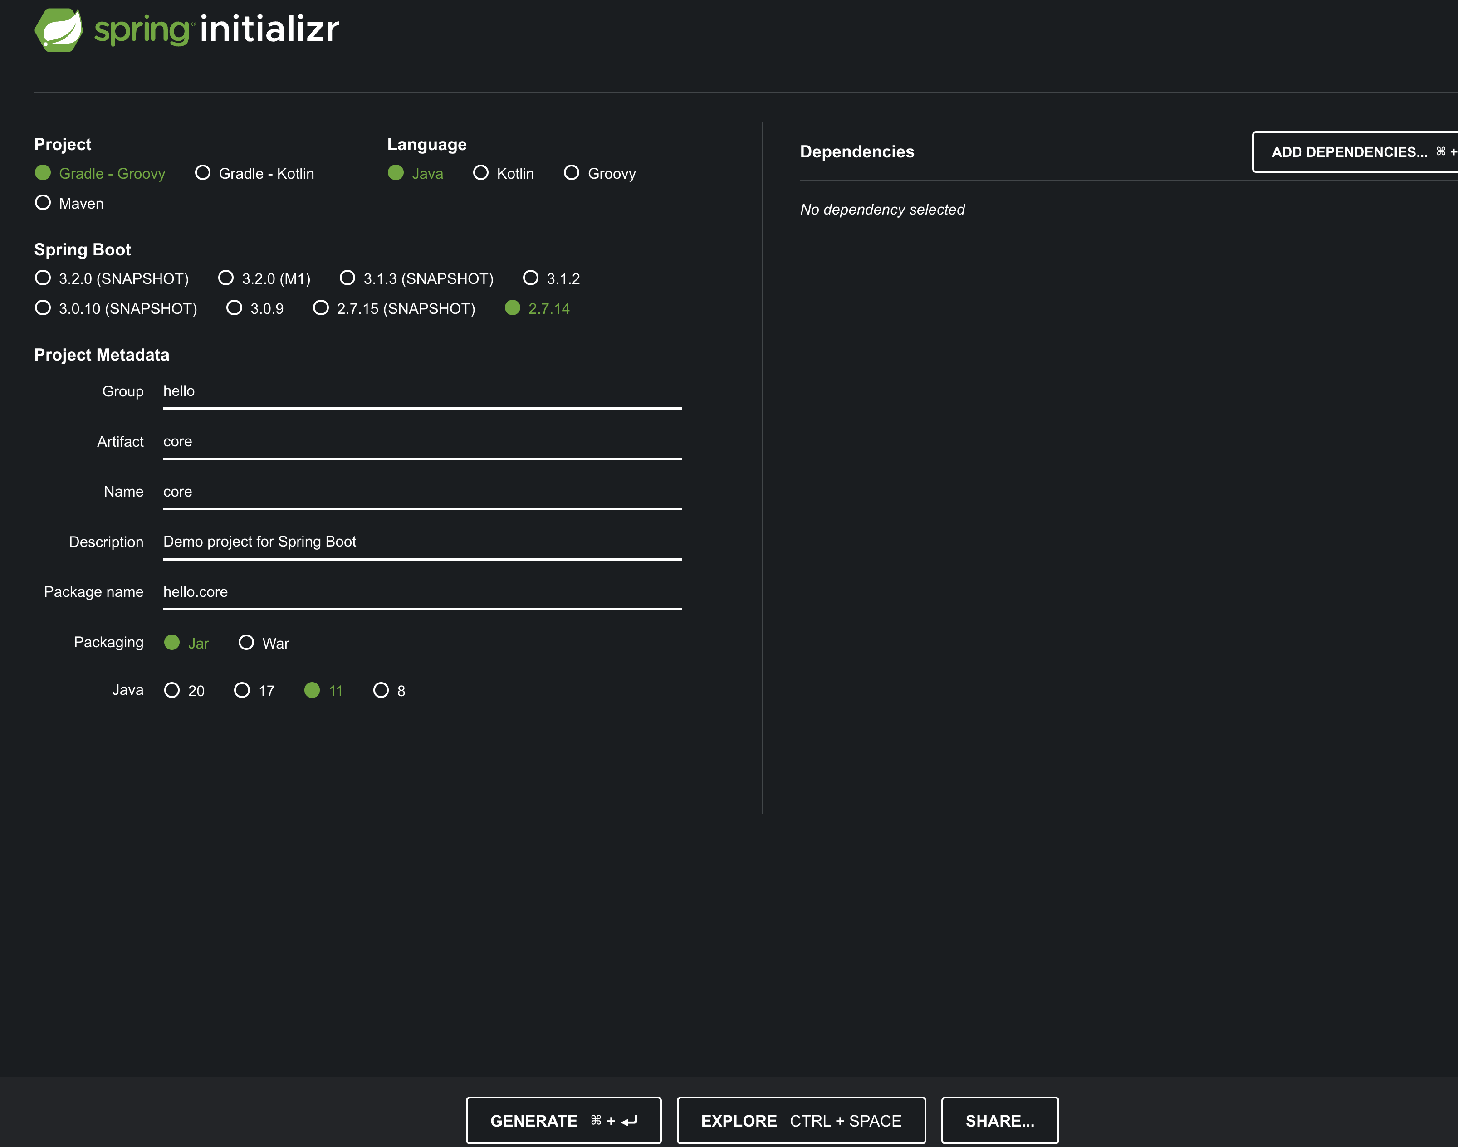Click the Project section heading
This screenshot has height=1147, width=1458.
[x=63, y=144]
